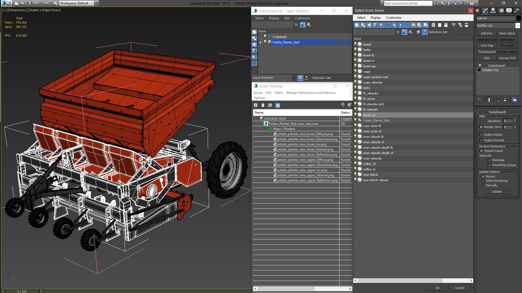This screenshot has width=522, height=293.
Task: Click the Unwrap UVW modifier button
Action: tap(507, 58)
